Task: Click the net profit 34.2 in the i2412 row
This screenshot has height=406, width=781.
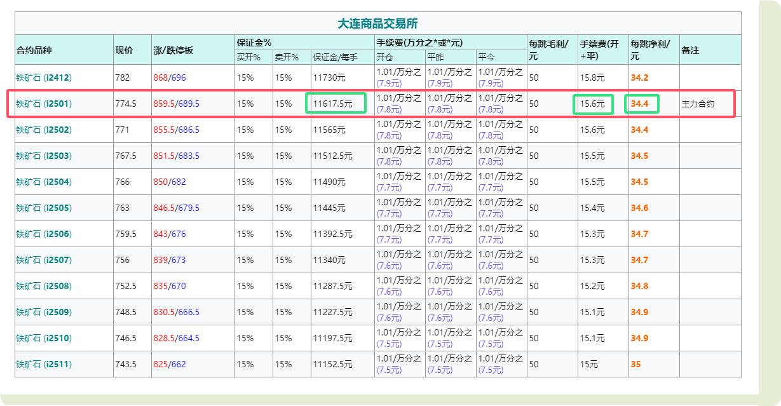Action: click(x=639, y=78)
